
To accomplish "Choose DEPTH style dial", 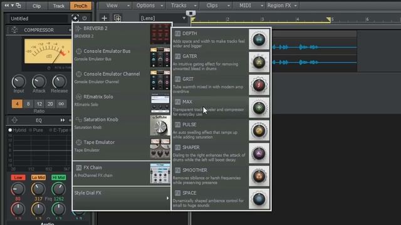I will point(221,39).
